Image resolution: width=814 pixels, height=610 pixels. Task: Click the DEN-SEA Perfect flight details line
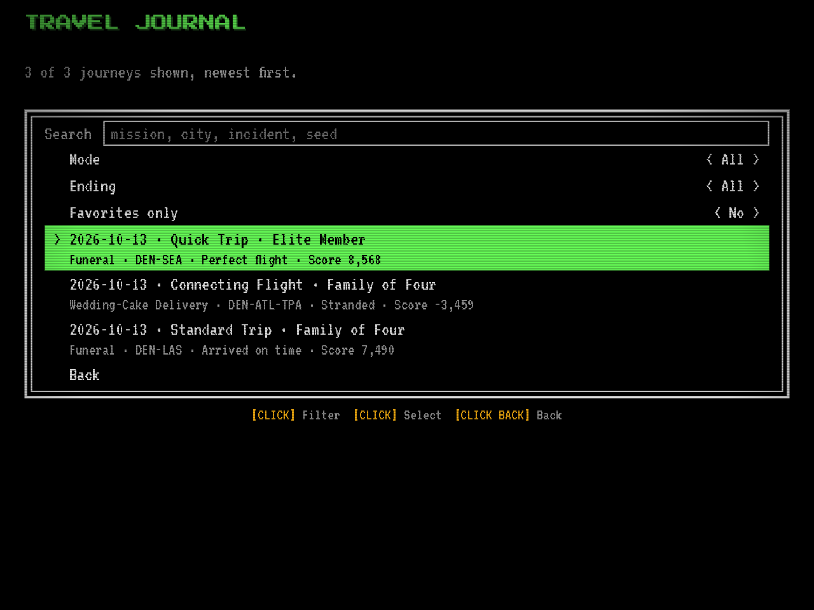pyautogui.click(x=225, y=260)
